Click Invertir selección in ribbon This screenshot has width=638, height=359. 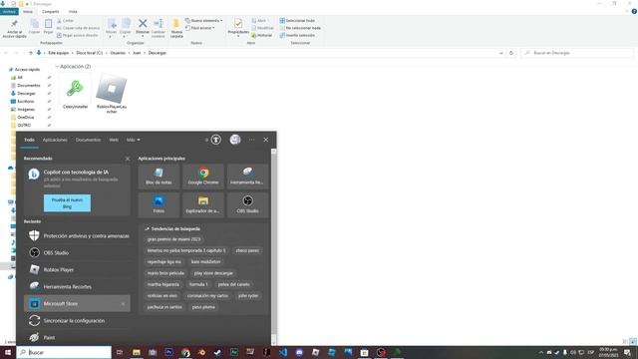click(297, 36)
